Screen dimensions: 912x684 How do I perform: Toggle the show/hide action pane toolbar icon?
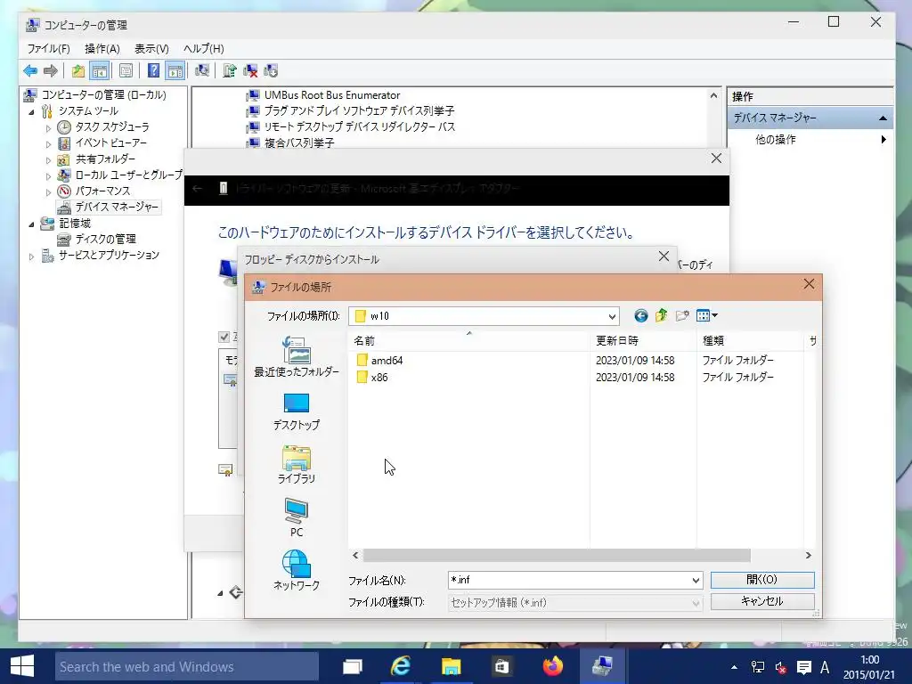click(175, 71)
